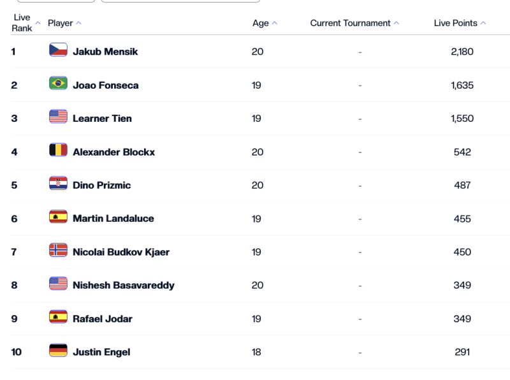Screen dimensions: 510x380
Task: Click the Brazil flag beside Joao Fonseca
Action: coord(58,84)
